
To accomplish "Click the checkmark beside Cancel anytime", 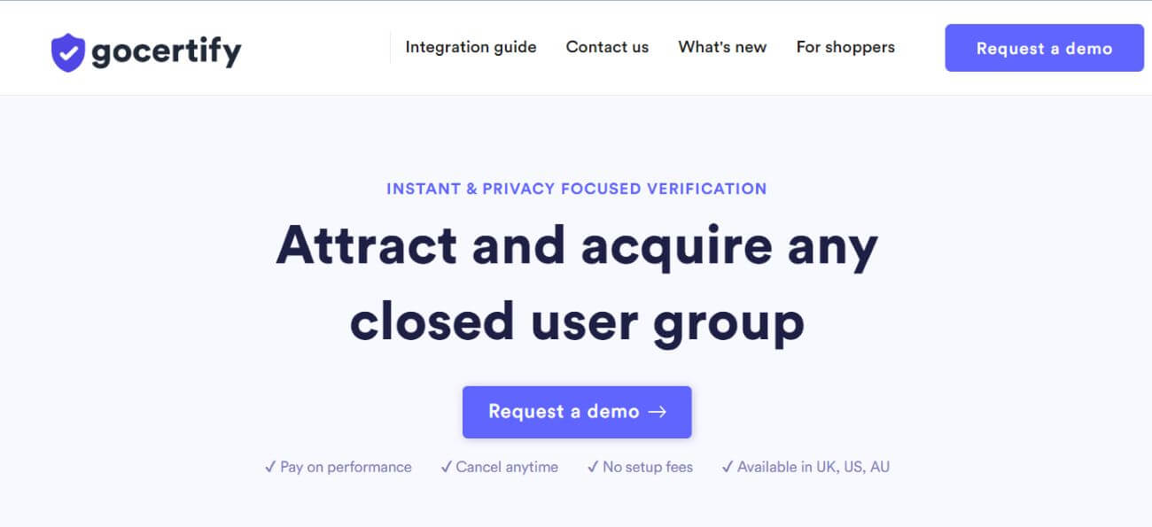I will click(x=446, y=467).
